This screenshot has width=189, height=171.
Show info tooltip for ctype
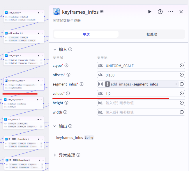[66, 65]
